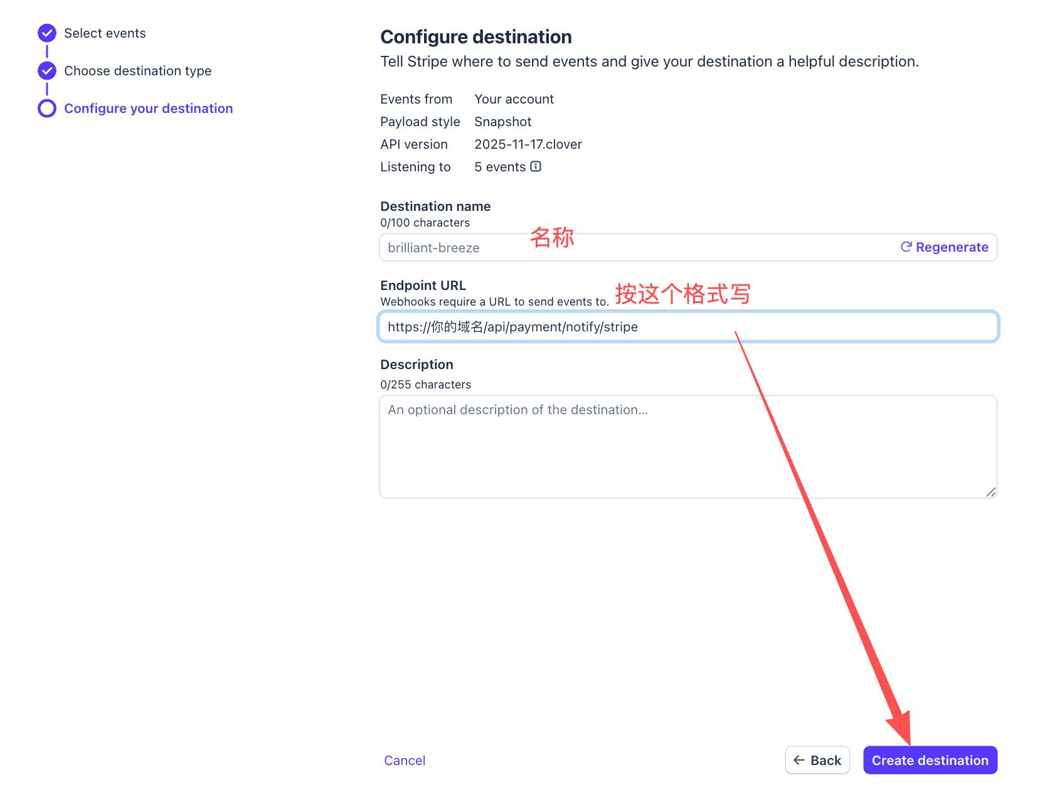Open Configure your destination step

pyautogui.click(x=148, y=109)
